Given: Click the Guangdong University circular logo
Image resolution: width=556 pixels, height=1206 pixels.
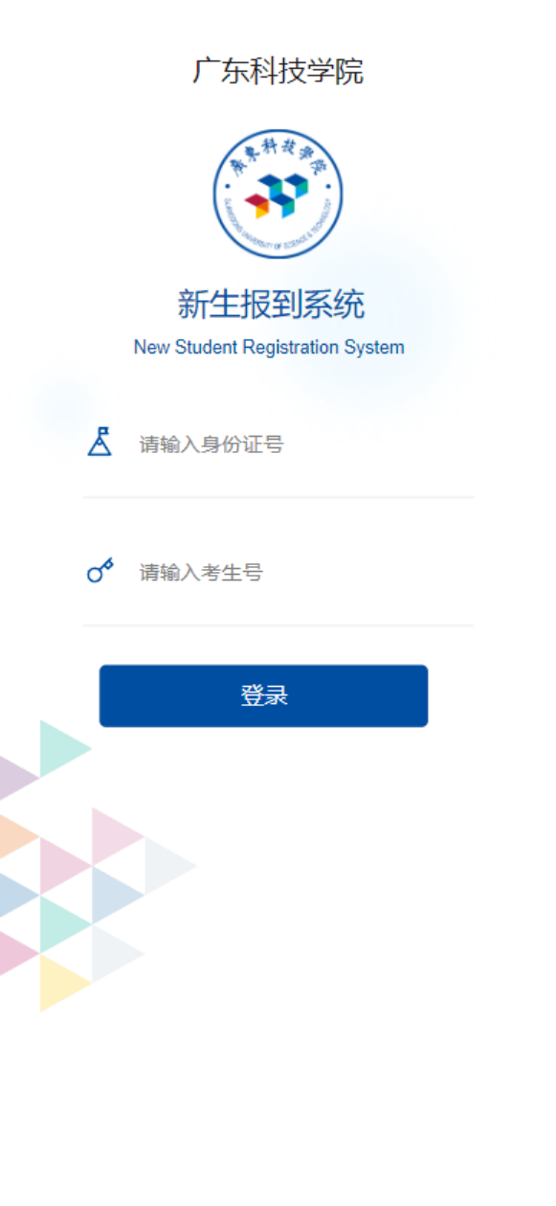Looking at the screenshot, I should click(x=278, y=194).
